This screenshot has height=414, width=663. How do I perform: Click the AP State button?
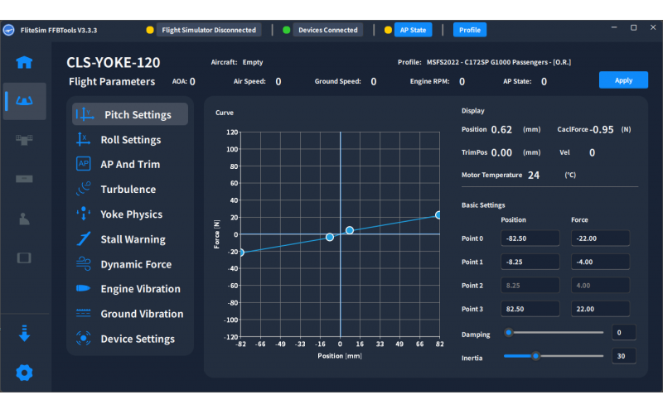point(412,30)
